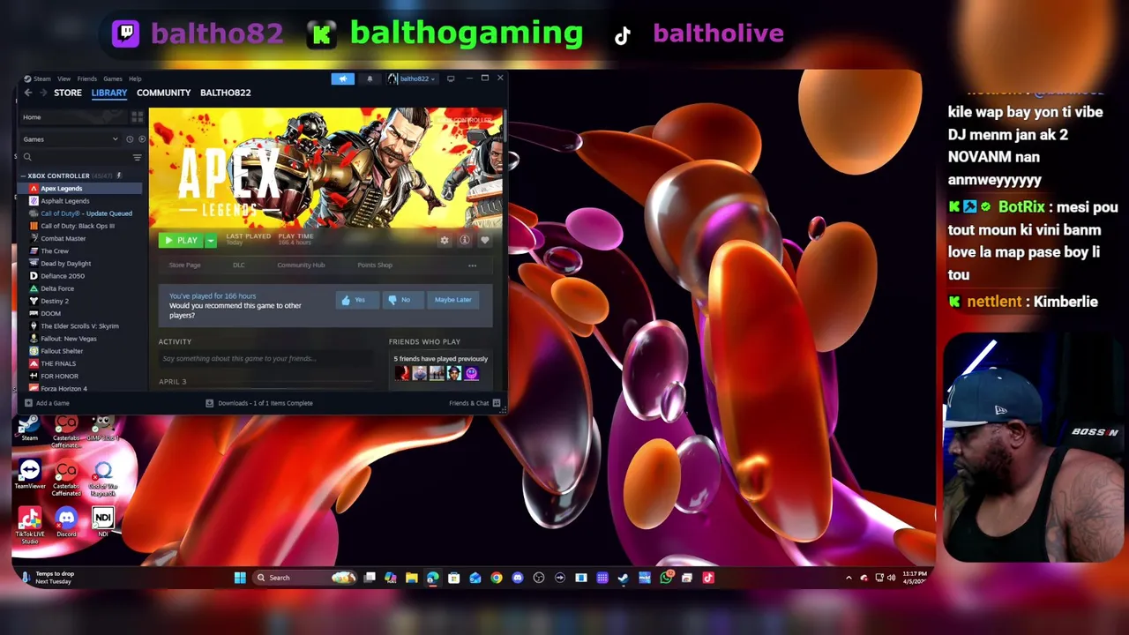The image size is (1129, 635).
Task: Open the Help menu
Action: (135, 78)
